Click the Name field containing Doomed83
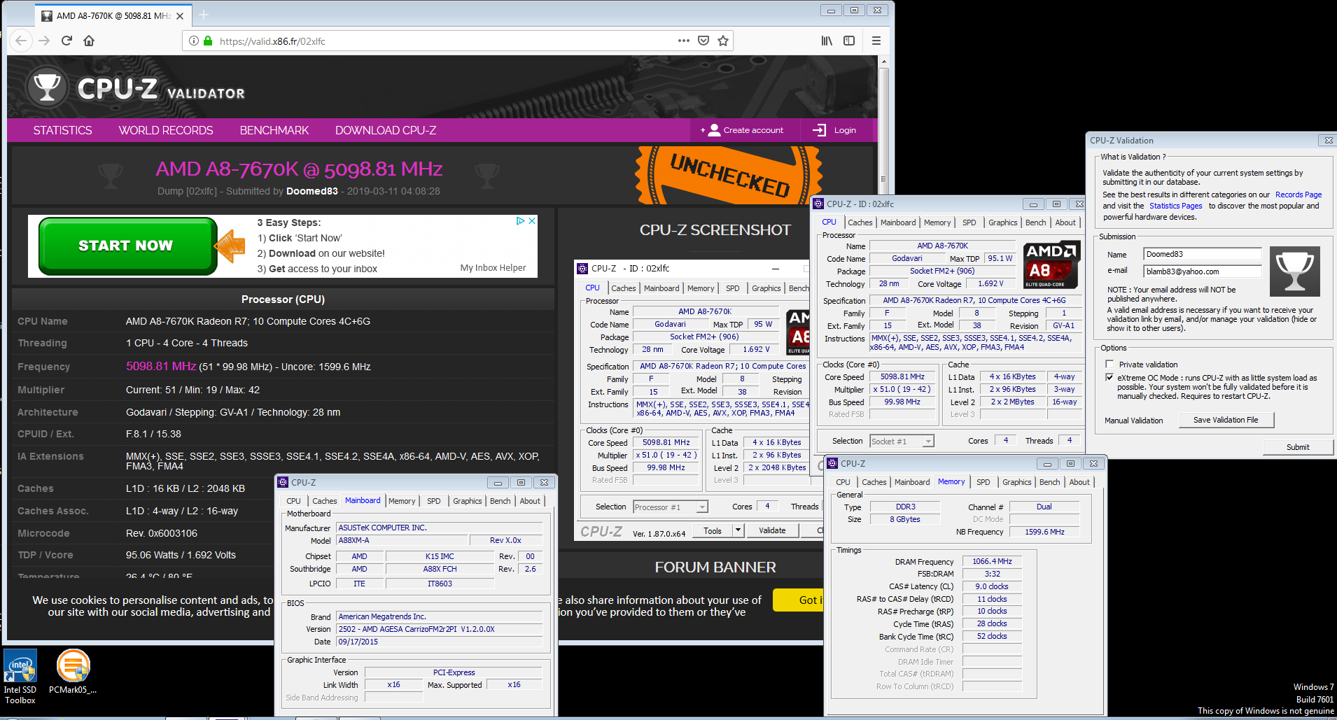1337x720 pixels. click(1202, 254)
